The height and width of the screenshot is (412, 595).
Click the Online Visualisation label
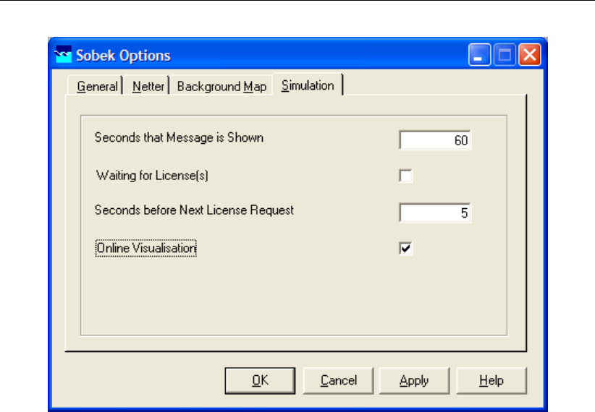[146, 248]
